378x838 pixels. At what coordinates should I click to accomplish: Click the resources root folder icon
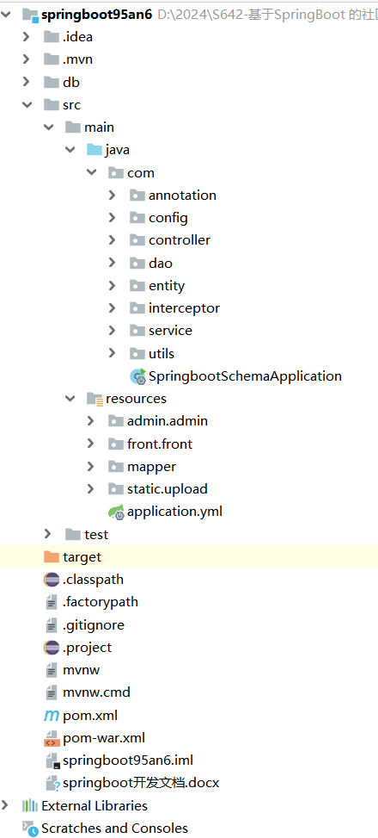(x=94, y=399)
